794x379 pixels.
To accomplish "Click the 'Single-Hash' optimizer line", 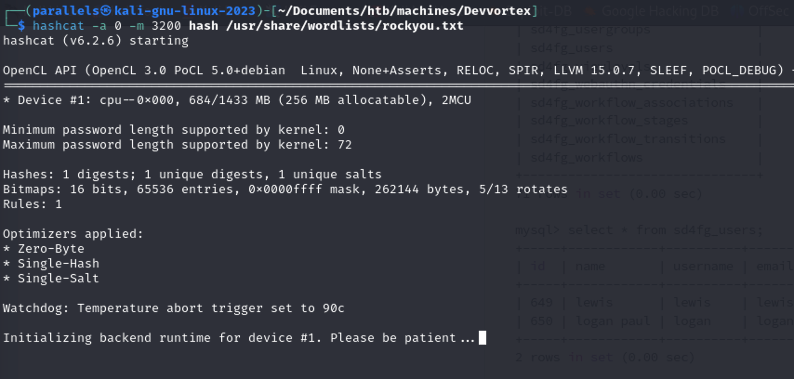I will [51, 263].
